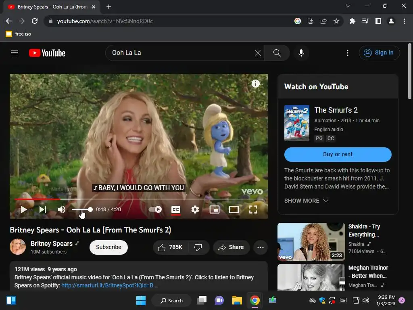This screenshot has height=310, width=413.
Task: Open the Britney Spears channel avatar
Action: (18, 247)
